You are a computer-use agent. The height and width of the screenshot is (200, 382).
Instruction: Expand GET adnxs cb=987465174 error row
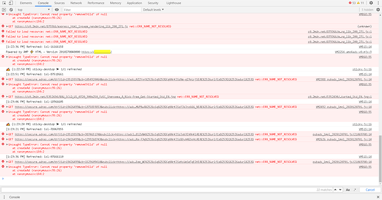point(7,135)
